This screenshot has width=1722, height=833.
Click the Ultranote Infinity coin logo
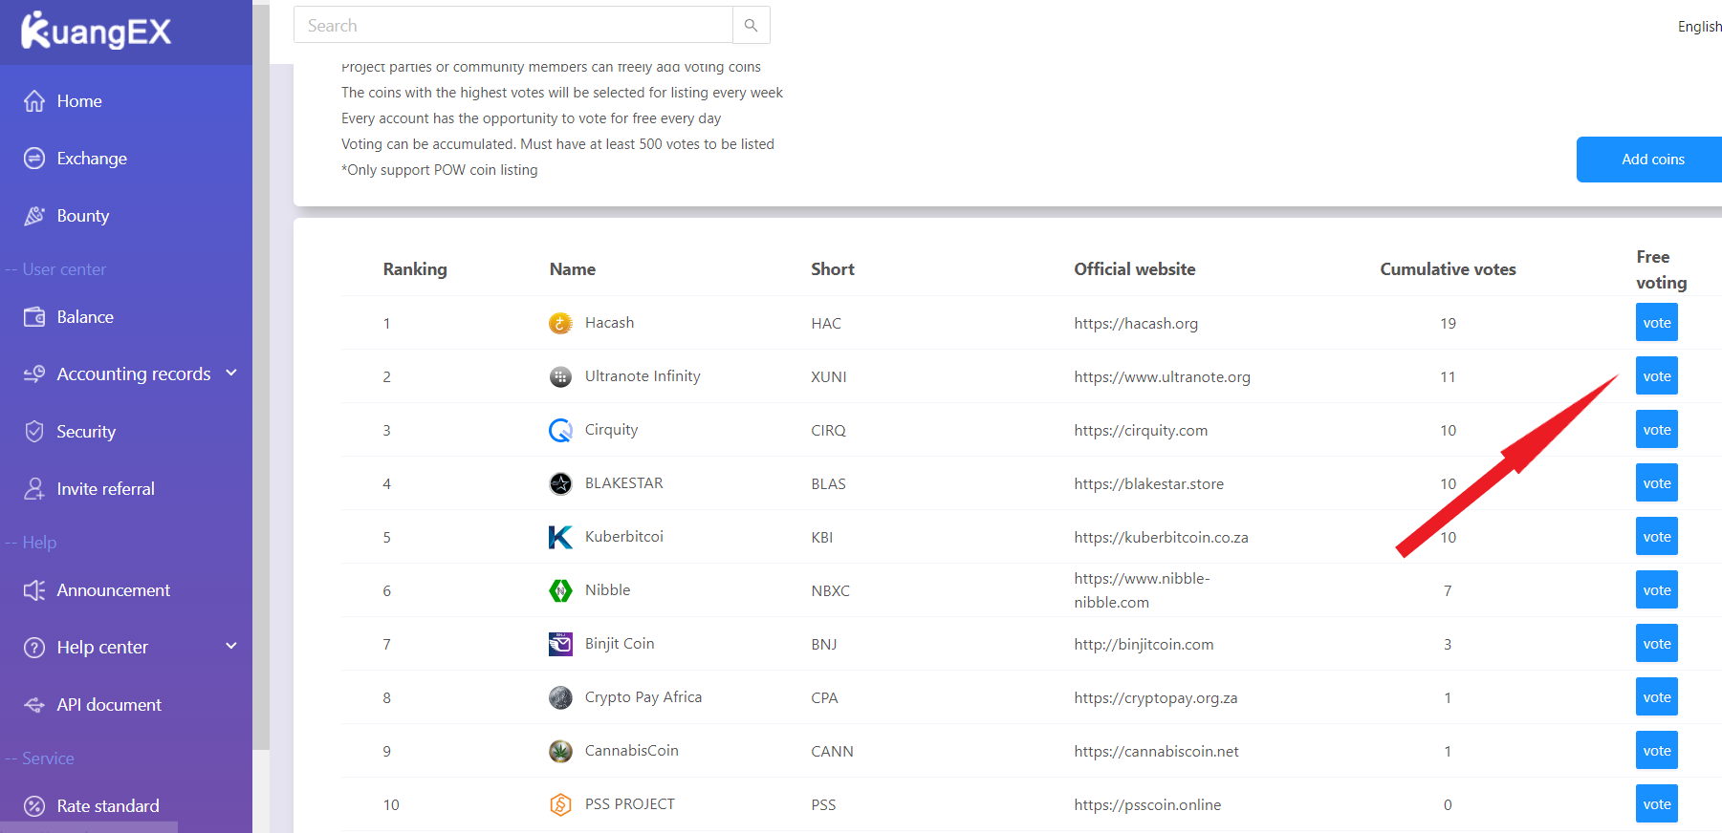pos(560,376)
